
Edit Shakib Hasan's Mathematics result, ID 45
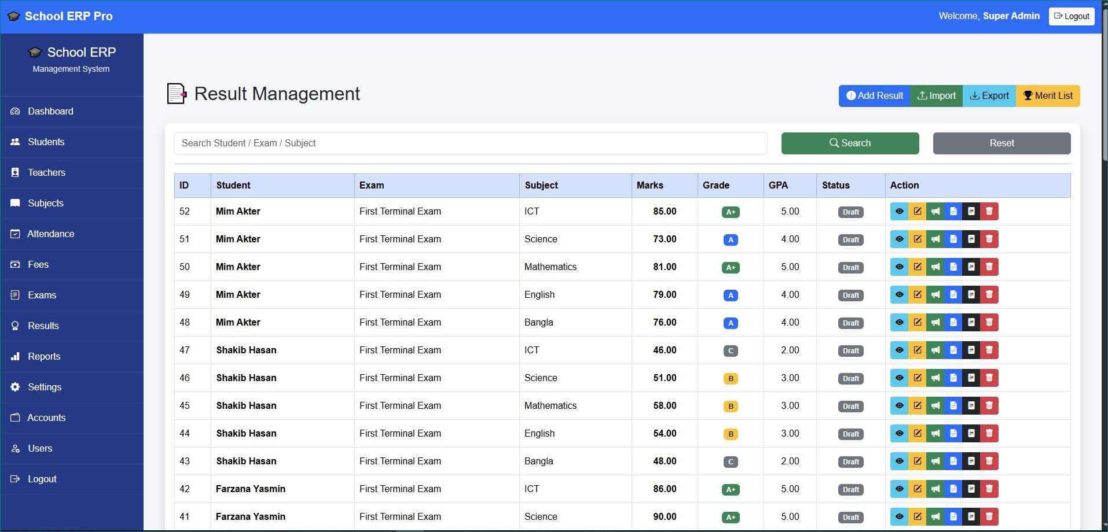point(917,406)
